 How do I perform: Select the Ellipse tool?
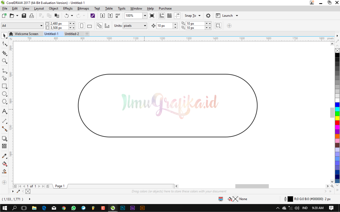point(4,94)
